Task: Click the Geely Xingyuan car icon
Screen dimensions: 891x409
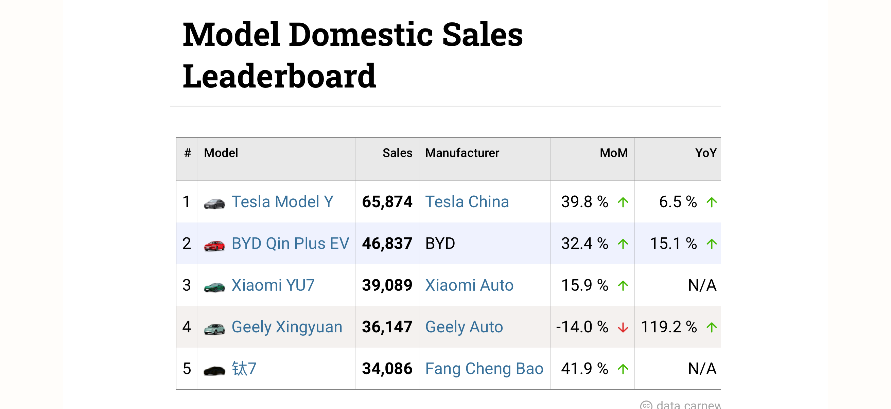Action: [x=214, y=329]
